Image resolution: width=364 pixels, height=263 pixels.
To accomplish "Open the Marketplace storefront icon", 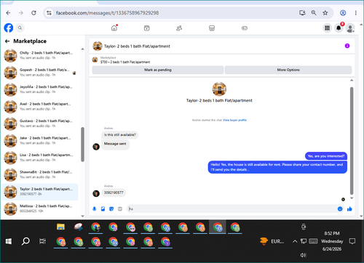I will [212, 28].
